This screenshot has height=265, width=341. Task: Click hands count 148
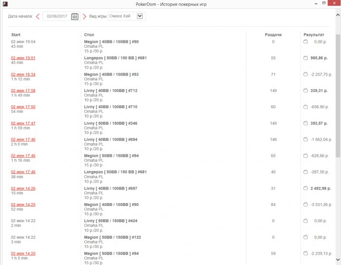pos(273,140)
